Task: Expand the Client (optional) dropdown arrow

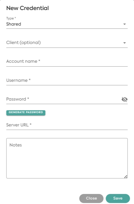Action: pos(125,43)
